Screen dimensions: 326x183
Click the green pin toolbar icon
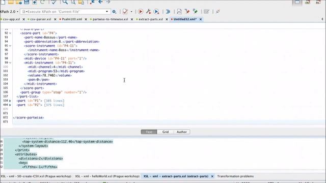(x=195, y=11)
